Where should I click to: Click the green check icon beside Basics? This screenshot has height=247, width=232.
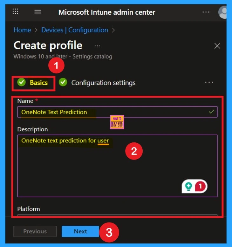point(21,82)
